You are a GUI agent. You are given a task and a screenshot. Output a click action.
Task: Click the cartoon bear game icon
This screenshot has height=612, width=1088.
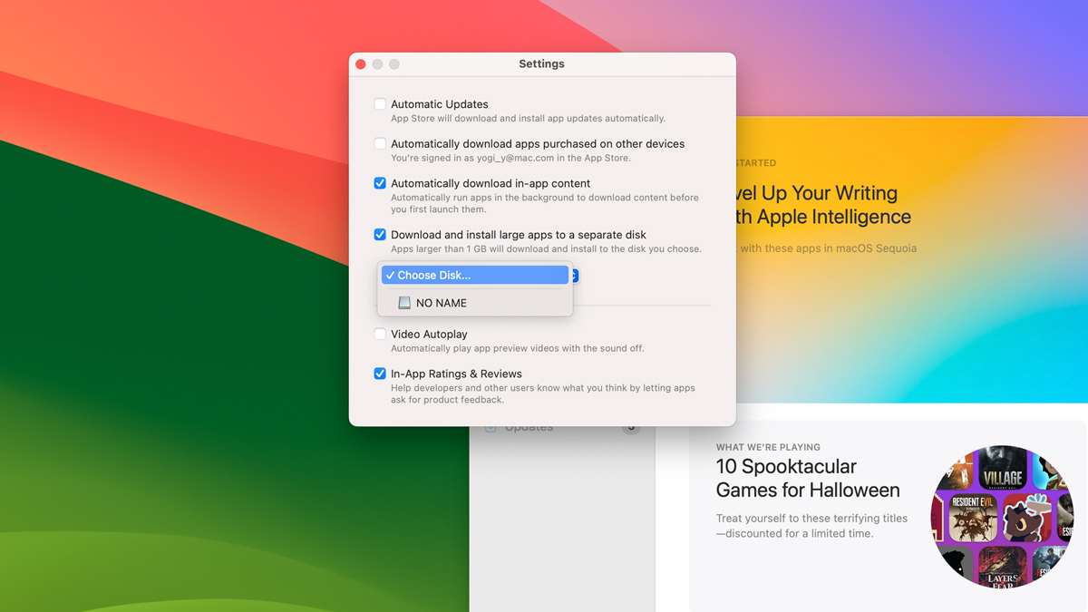point(1026,519)
